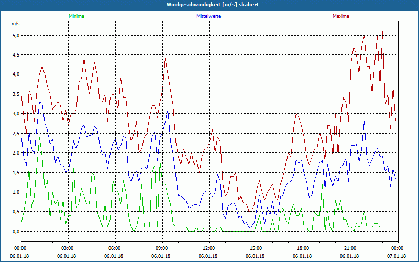This screenshot has width=419, height=262.
Task: Click the 0,5 y-axis value
Action: pos(16,212)
